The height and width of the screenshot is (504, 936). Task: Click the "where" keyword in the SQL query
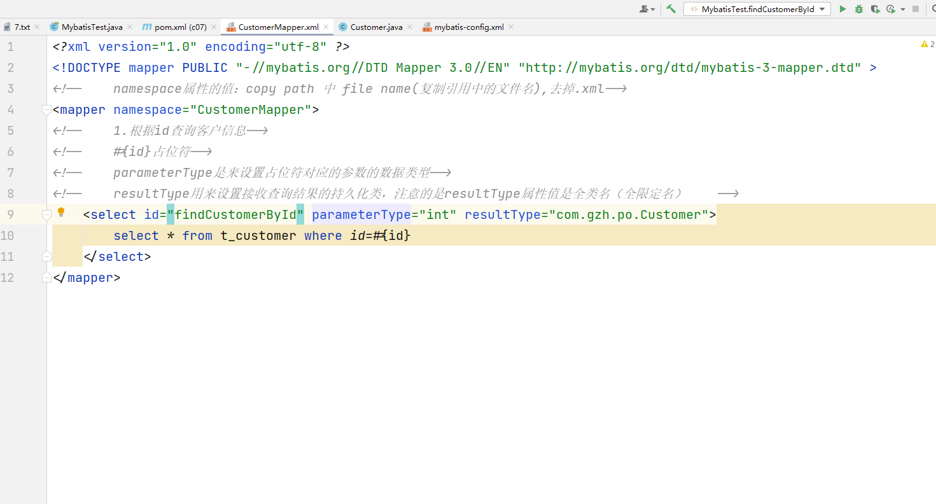323,236
